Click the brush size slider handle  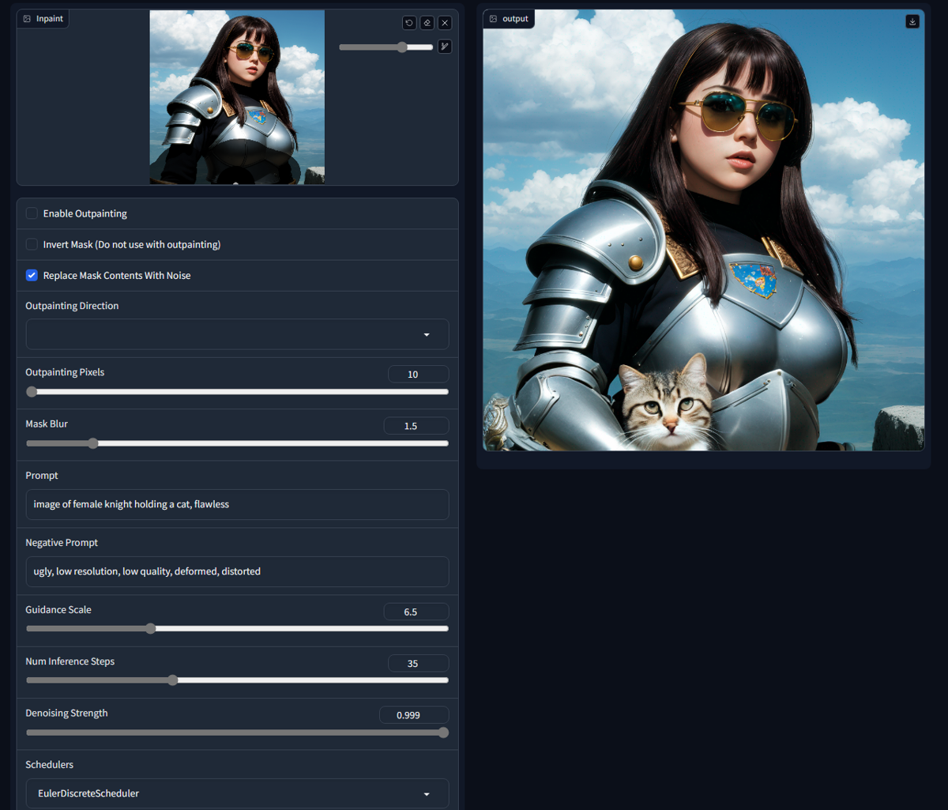pyautogui.click(x=403, y=47)
